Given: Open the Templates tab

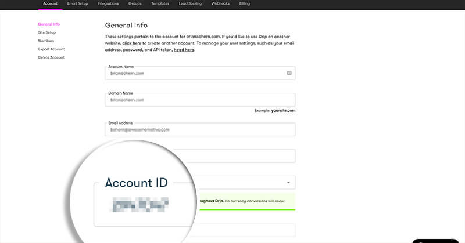Looking at the screenshot, I should click(160, 4).
